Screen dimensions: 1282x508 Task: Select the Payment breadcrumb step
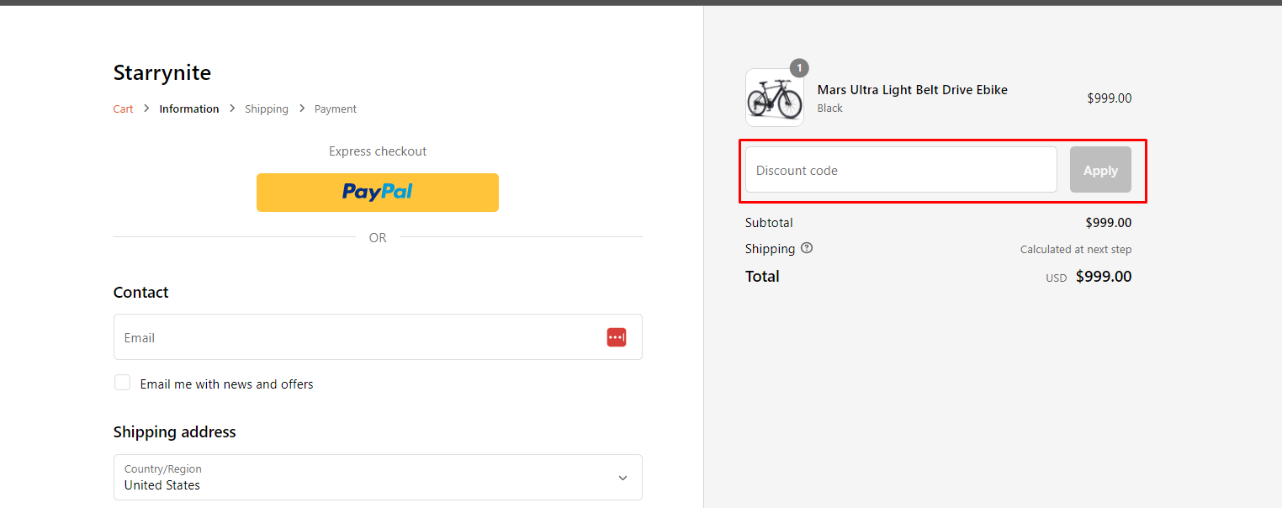click(x=336, y=109)
